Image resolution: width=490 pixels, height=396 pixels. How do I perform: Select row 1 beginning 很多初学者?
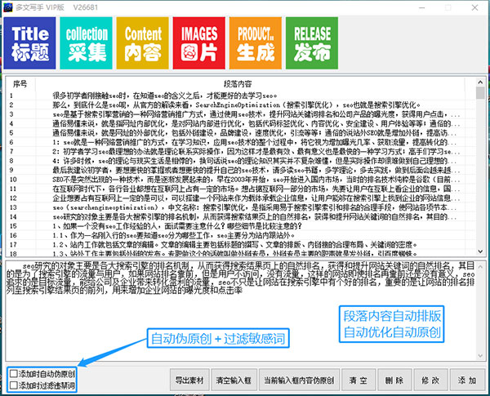(x=241, y=96)
